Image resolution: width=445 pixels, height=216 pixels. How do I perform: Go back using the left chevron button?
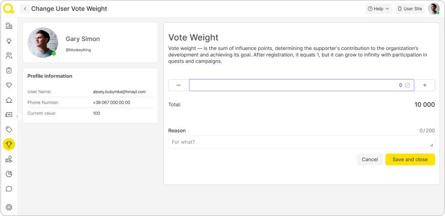[25, 9]
